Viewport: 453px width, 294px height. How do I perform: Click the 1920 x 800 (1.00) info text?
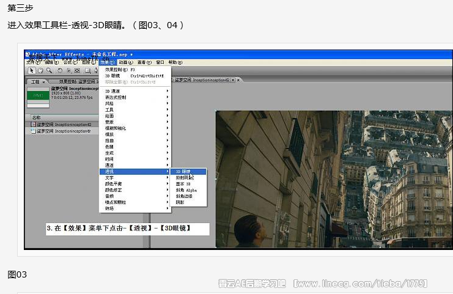click(x=66, y=94)
